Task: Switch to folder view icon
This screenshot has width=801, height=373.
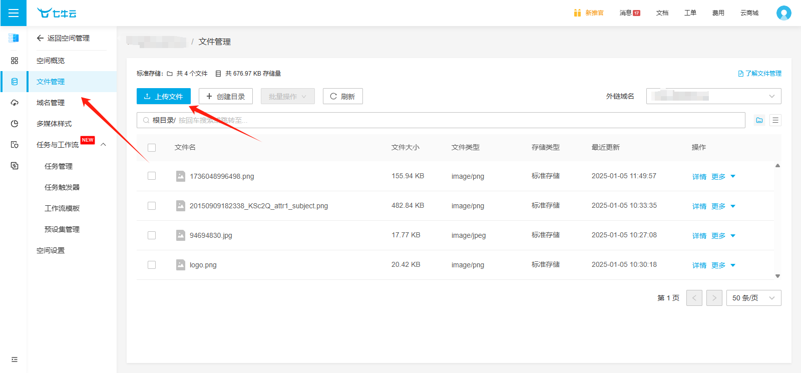Action: point(759,120)
